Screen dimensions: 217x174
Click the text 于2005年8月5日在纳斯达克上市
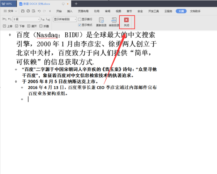(x=60, y=82)
